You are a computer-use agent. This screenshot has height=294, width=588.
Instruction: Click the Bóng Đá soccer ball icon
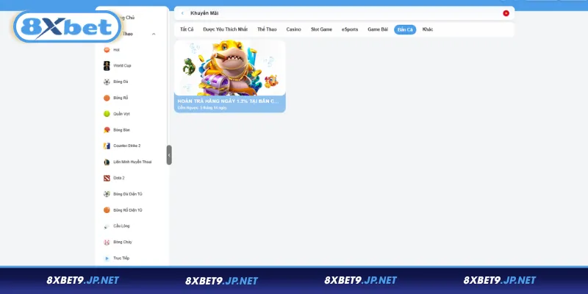coord(107,82)
